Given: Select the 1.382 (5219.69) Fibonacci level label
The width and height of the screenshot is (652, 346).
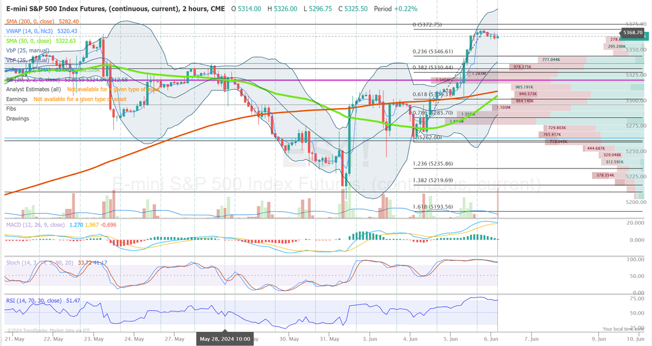Looking at the screenshot, I should click(x=433, y=180).
